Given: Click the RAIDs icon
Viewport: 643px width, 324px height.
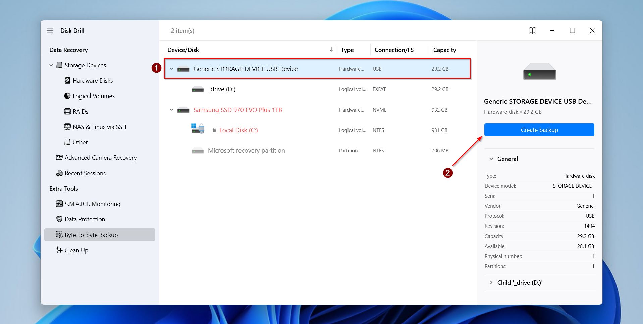Looking at the screenshot, I should (x=68, y=111).
